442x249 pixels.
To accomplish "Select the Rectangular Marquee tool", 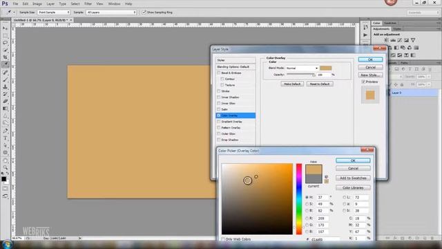I will (x=5, y=35).
